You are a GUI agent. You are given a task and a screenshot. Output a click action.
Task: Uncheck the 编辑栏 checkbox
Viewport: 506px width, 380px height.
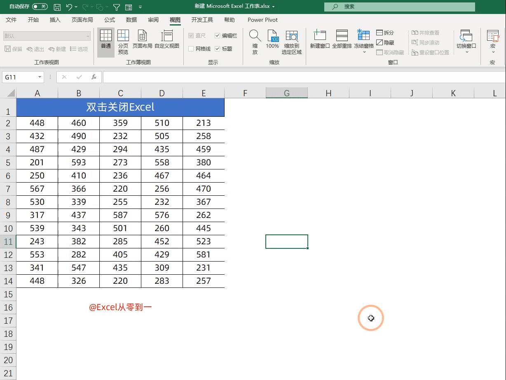click(217, 35)
